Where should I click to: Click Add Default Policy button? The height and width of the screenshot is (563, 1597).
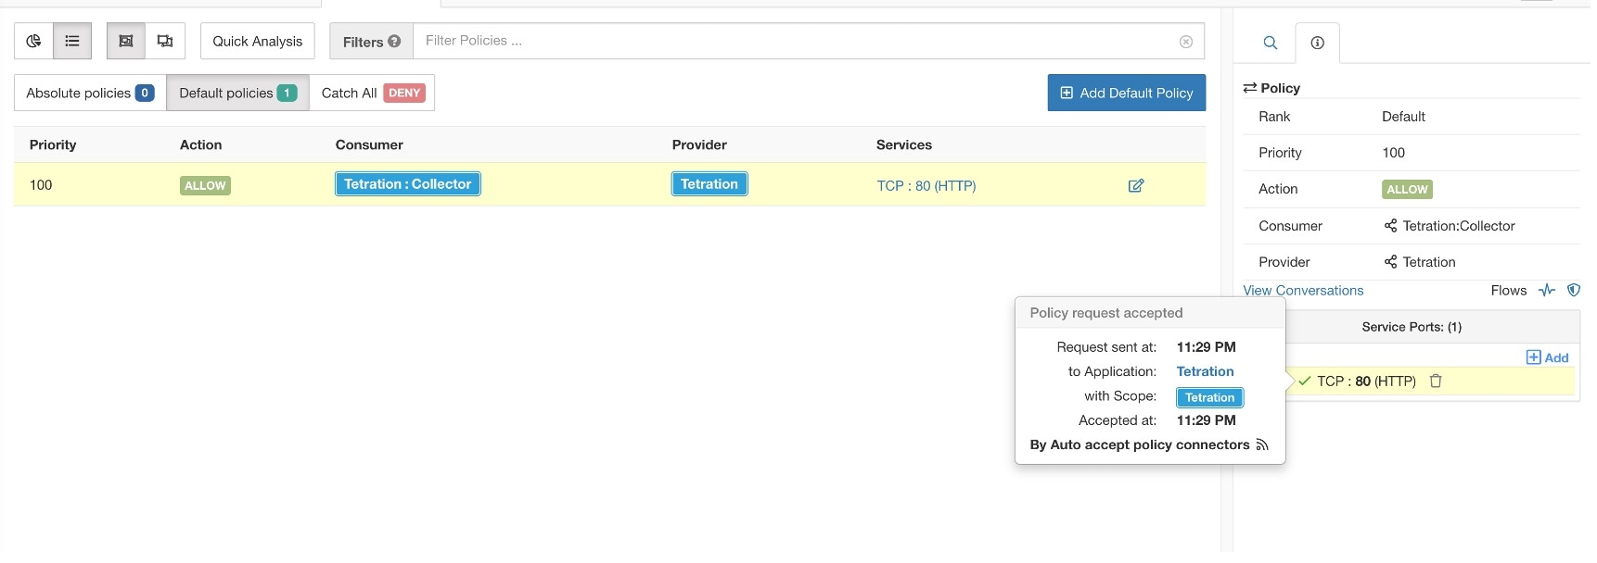point(1127,93)
